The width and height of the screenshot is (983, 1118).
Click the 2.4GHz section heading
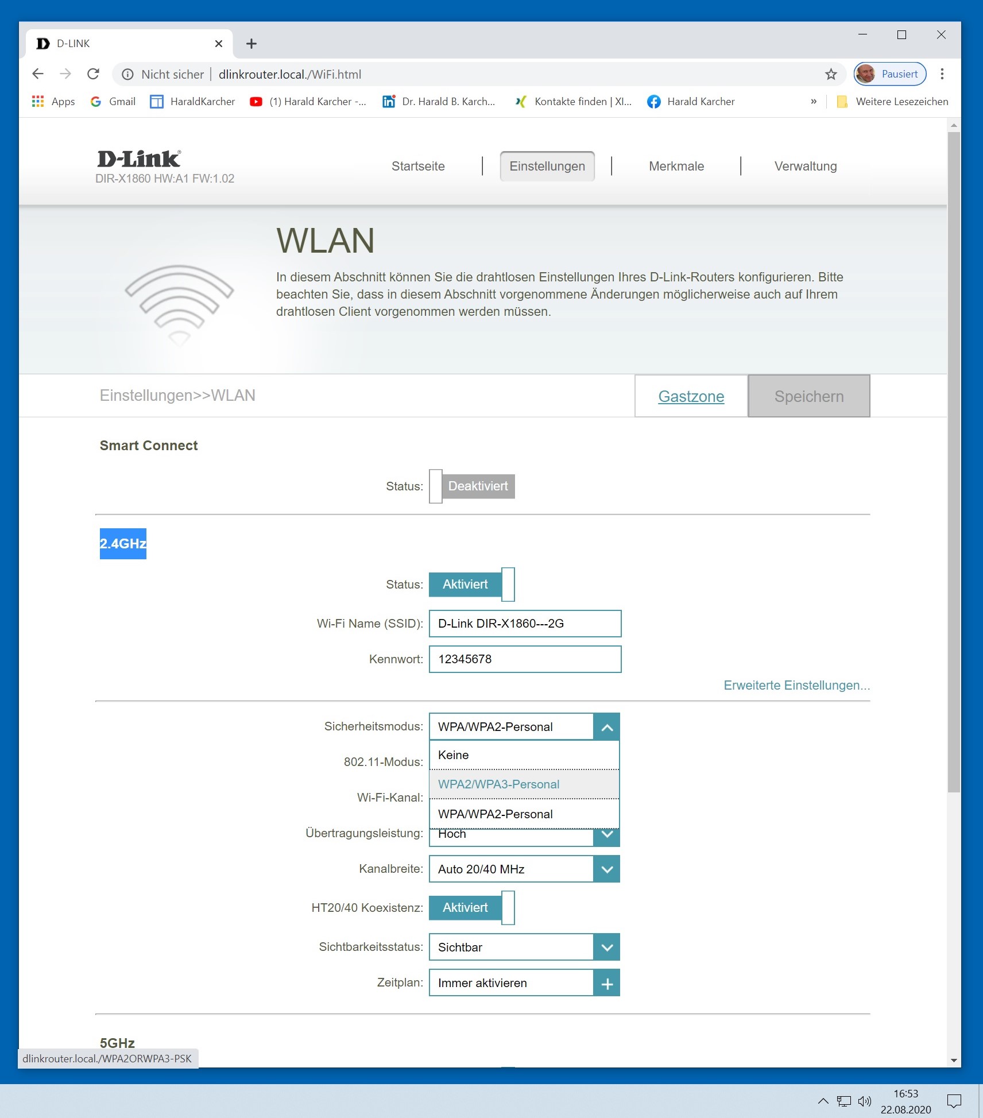pos(123,544)
